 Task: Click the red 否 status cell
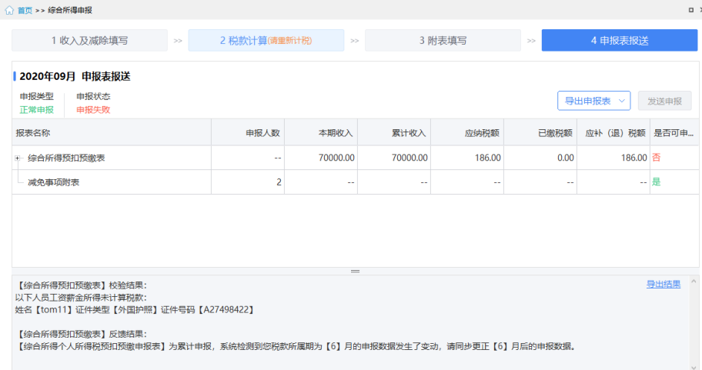tap(657, 158)
